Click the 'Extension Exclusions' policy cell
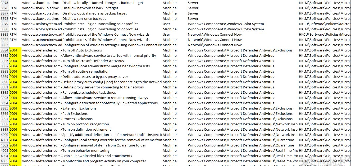 pyautogui.click(x=79, y=108)
